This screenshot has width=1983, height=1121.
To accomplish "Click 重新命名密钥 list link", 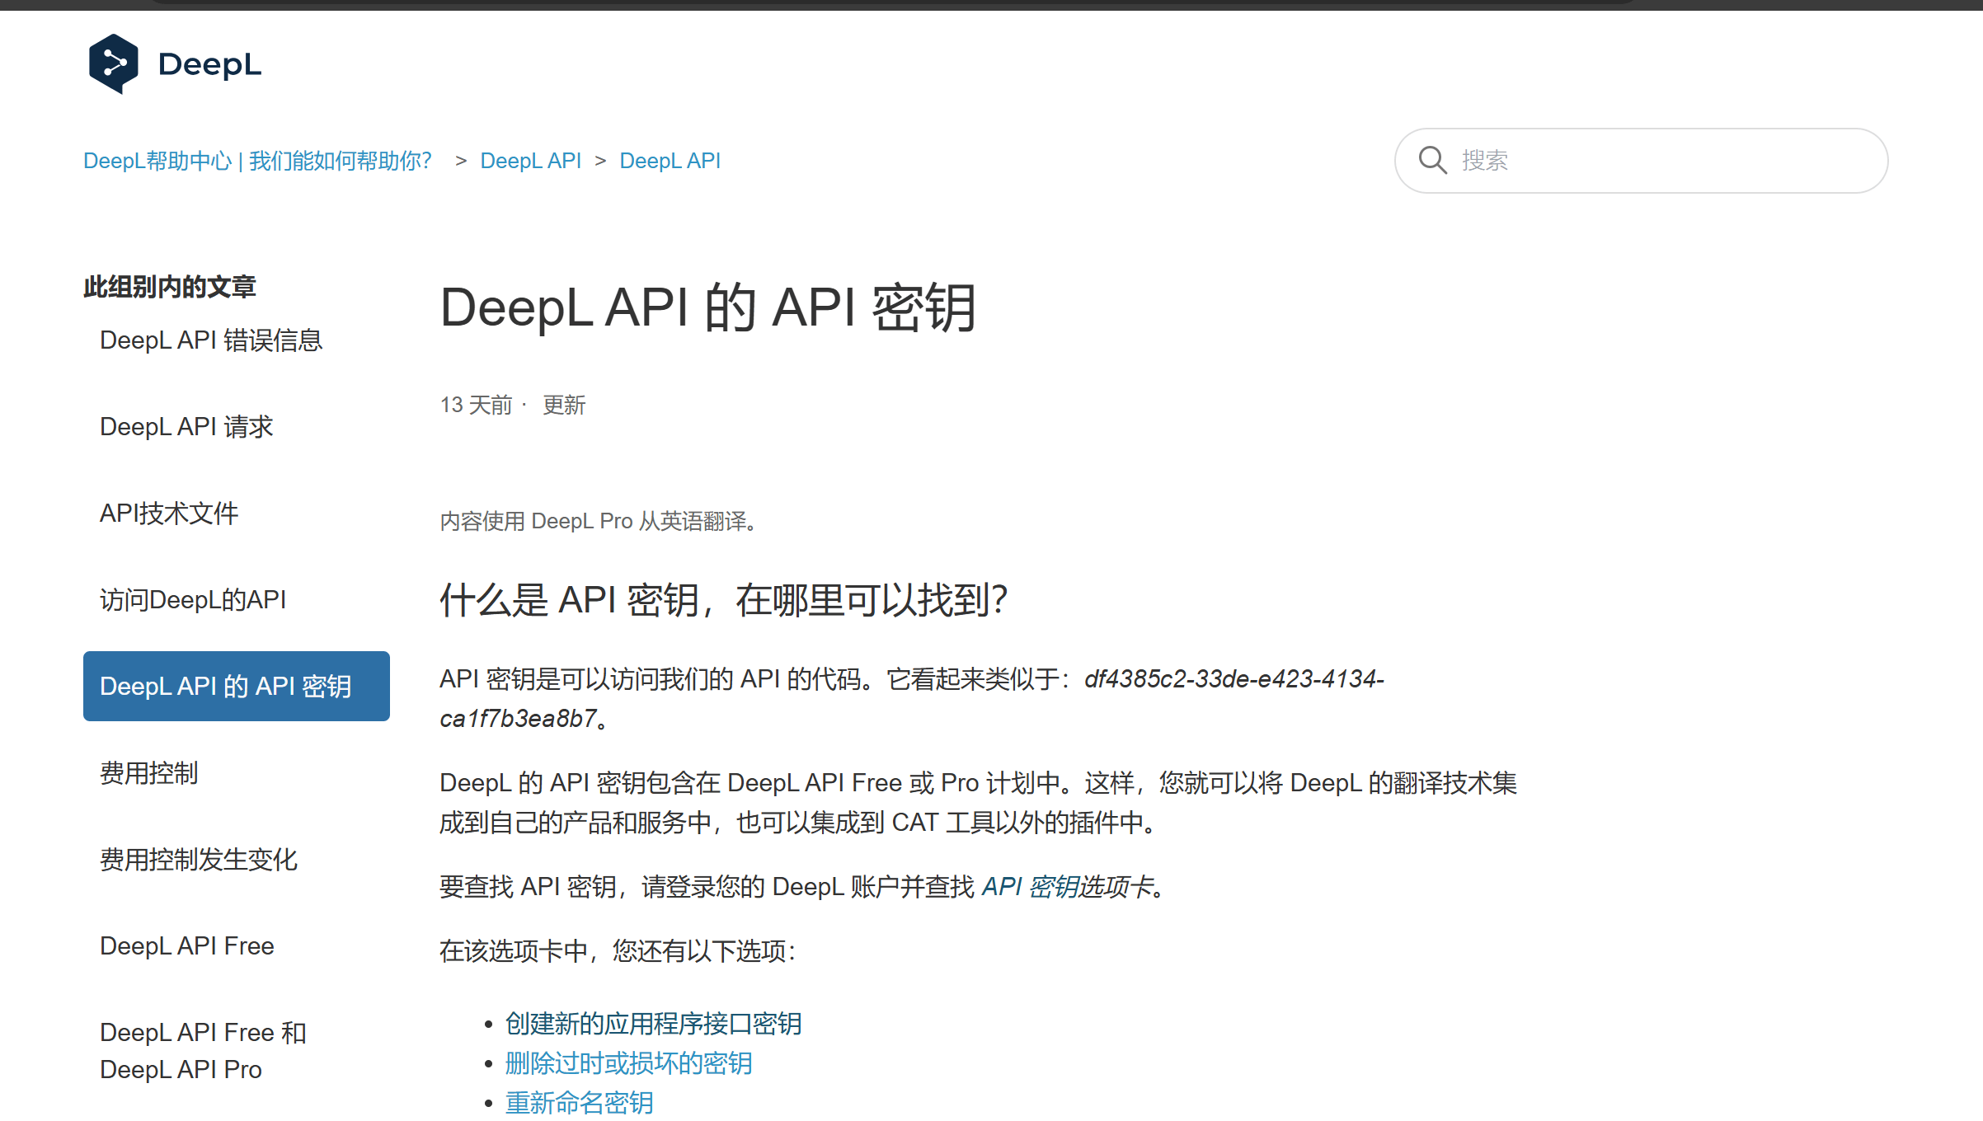I will (579, 1103).
